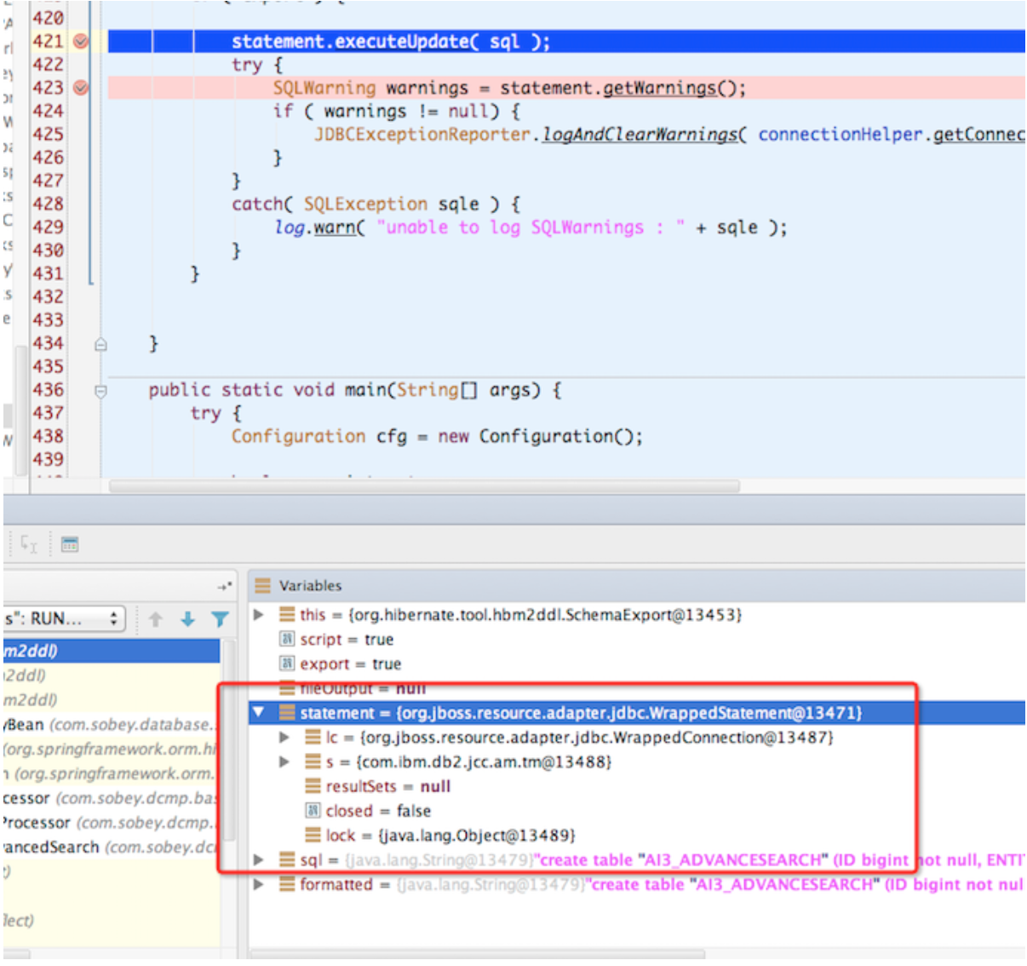Click the Variables panel header icon
1027x966 pixels.
[x=263, y=586]
